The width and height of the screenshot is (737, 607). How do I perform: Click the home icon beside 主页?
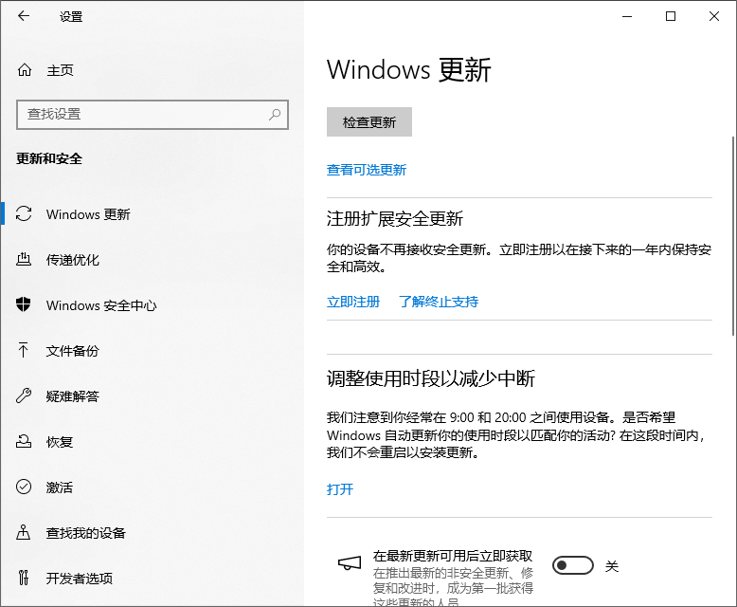[25, 70]
